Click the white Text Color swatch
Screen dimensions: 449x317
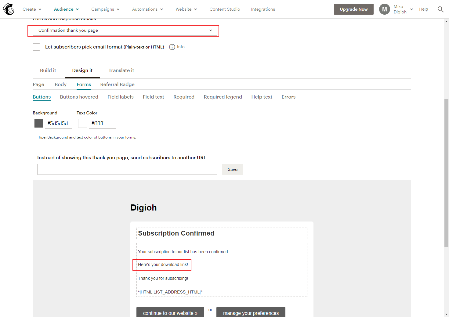tap(83, 123)
